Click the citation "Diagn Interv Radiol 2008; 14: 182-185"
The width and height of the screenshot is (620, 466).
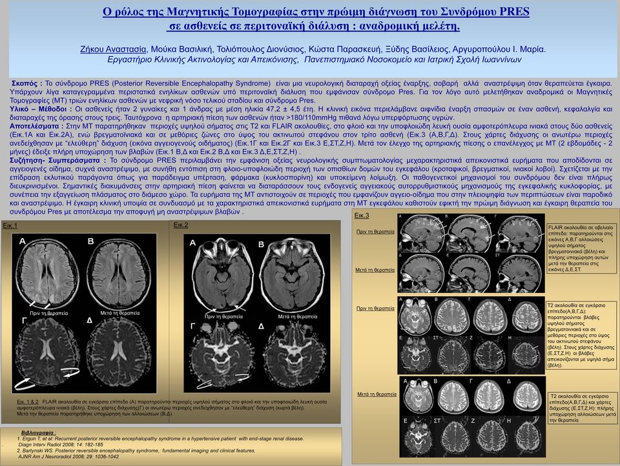[x=61, y=445]
